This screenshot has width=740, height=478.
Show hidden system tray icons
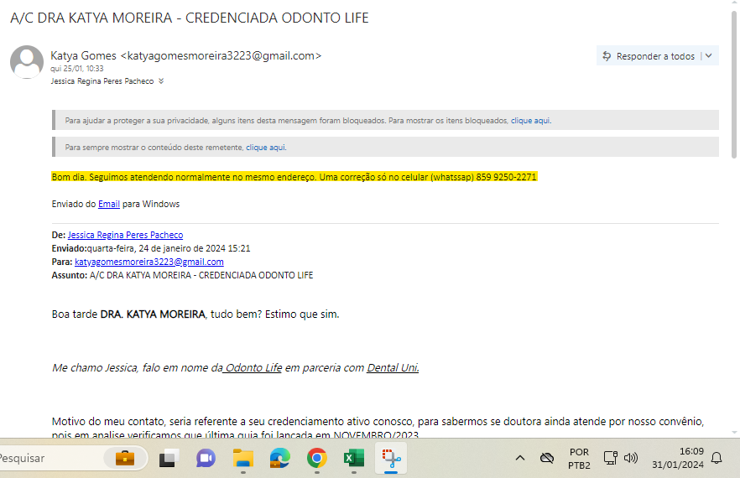click(x=520, y=458)
